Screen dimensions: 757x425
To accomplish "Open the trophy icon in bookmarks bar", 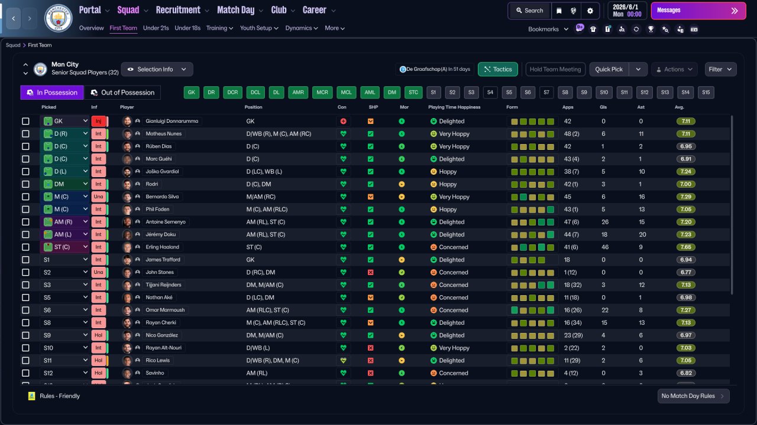I will coord(651,29).
